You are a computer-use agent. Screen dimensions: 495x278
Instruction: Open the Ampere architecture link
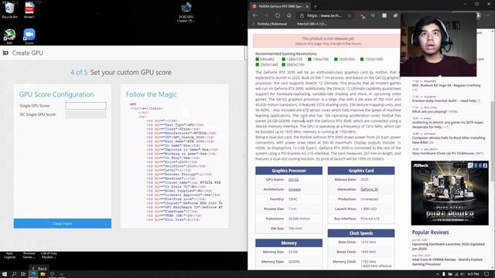295,189
